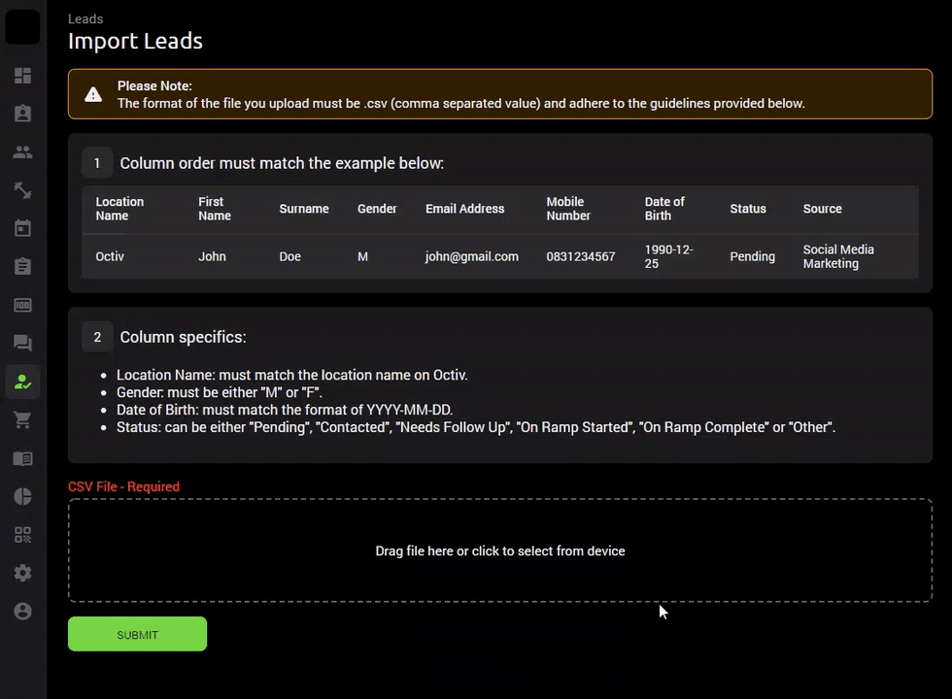Select the Source column header
Image resolution: width=952 pixels, height=699 pixels.
click(x=822, y=209)
